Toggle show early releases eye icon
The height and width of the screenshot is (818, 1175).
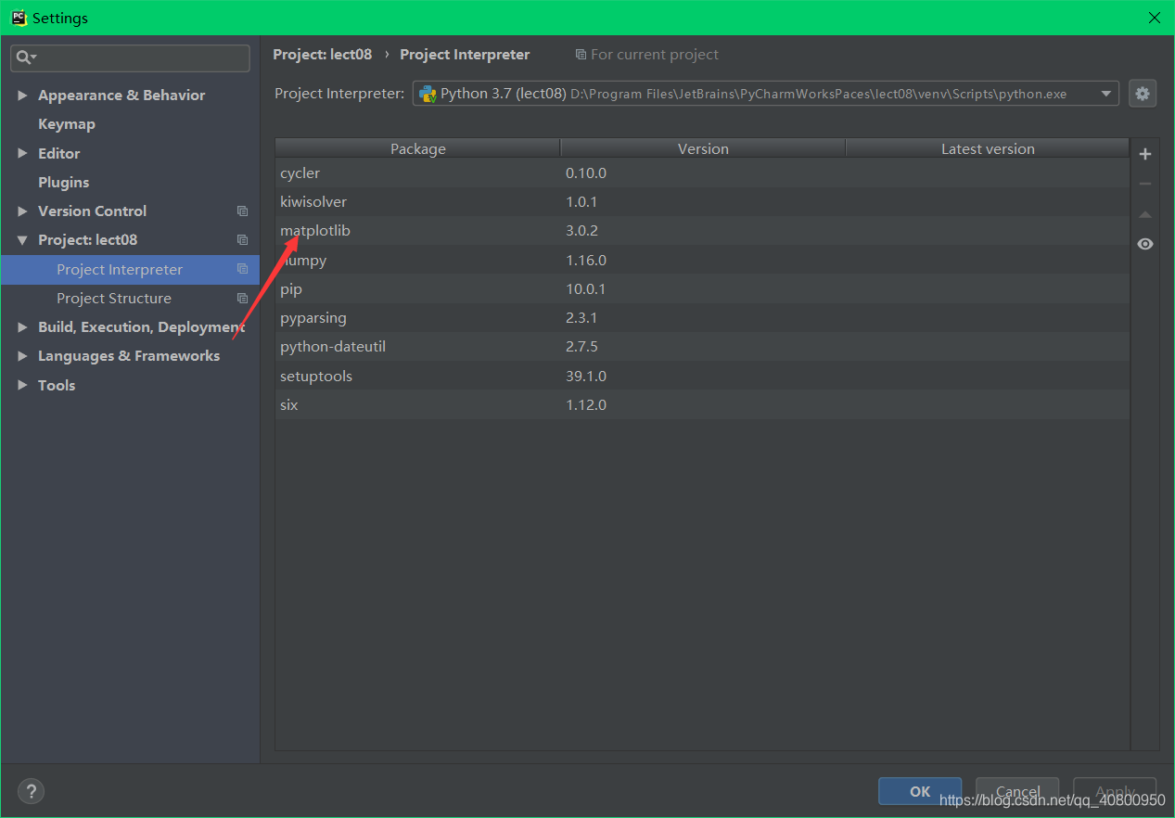[1145, 244]
